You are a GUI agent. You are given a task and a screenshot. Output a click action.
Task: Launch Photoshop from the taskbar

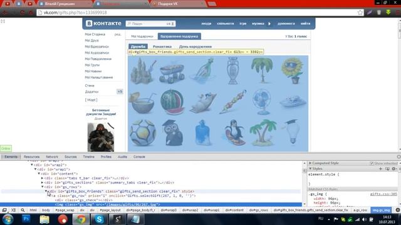26,219
